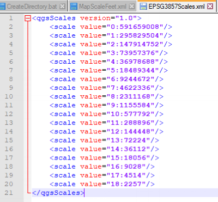The width and height of the screenshot is (218, 202).
Task: Click the scale value "17:4514"
Action: click(x=126, y=175)
